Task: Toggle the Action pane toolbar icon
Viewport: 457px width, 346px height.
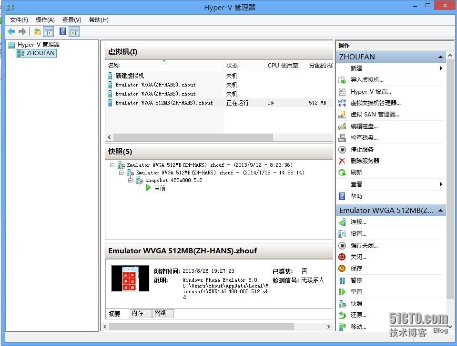Action: 74,31
